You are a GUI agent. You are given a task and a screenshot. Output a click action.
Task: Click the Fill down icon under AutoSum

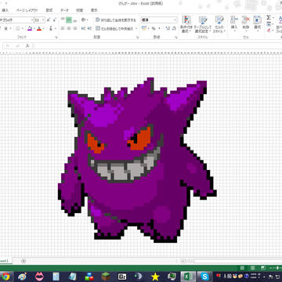pyautogui.click(x=269, y=24)
